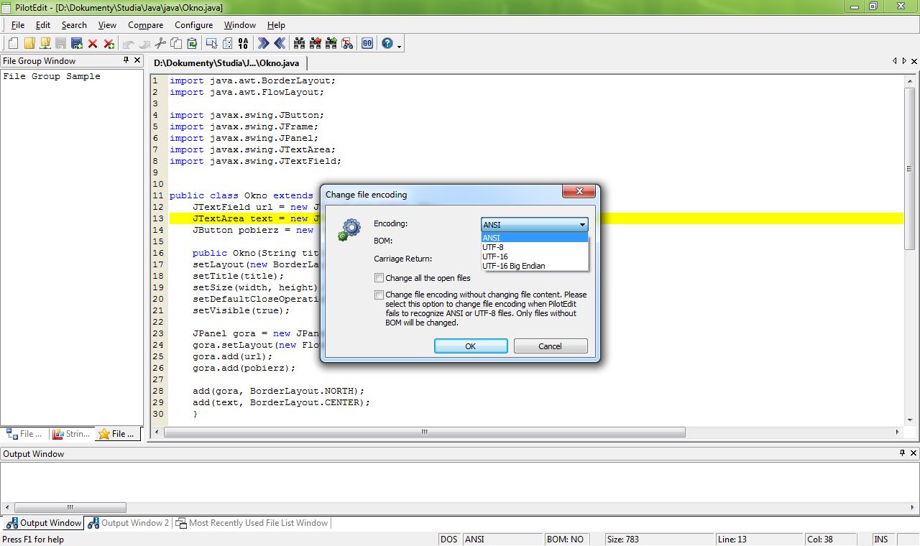This screenshot has height=546, width=920.
Task: Toggle column mode selection icon
Action: click(x=212, y=43)
